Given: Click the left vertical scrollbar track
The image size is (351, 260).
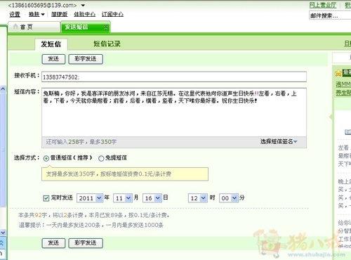Looking at the screenshot, I should pos(3,150).
